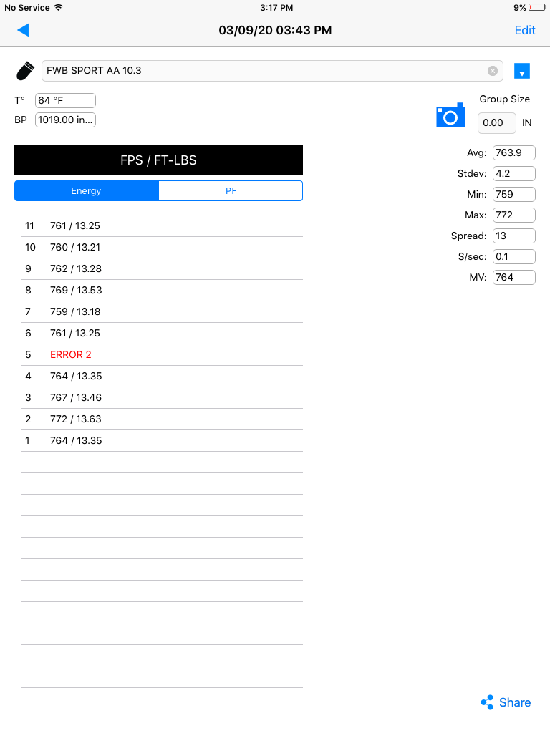Select the ERROR 2 shot row
This screenshot has height=733, width=550.
(163, 355)
